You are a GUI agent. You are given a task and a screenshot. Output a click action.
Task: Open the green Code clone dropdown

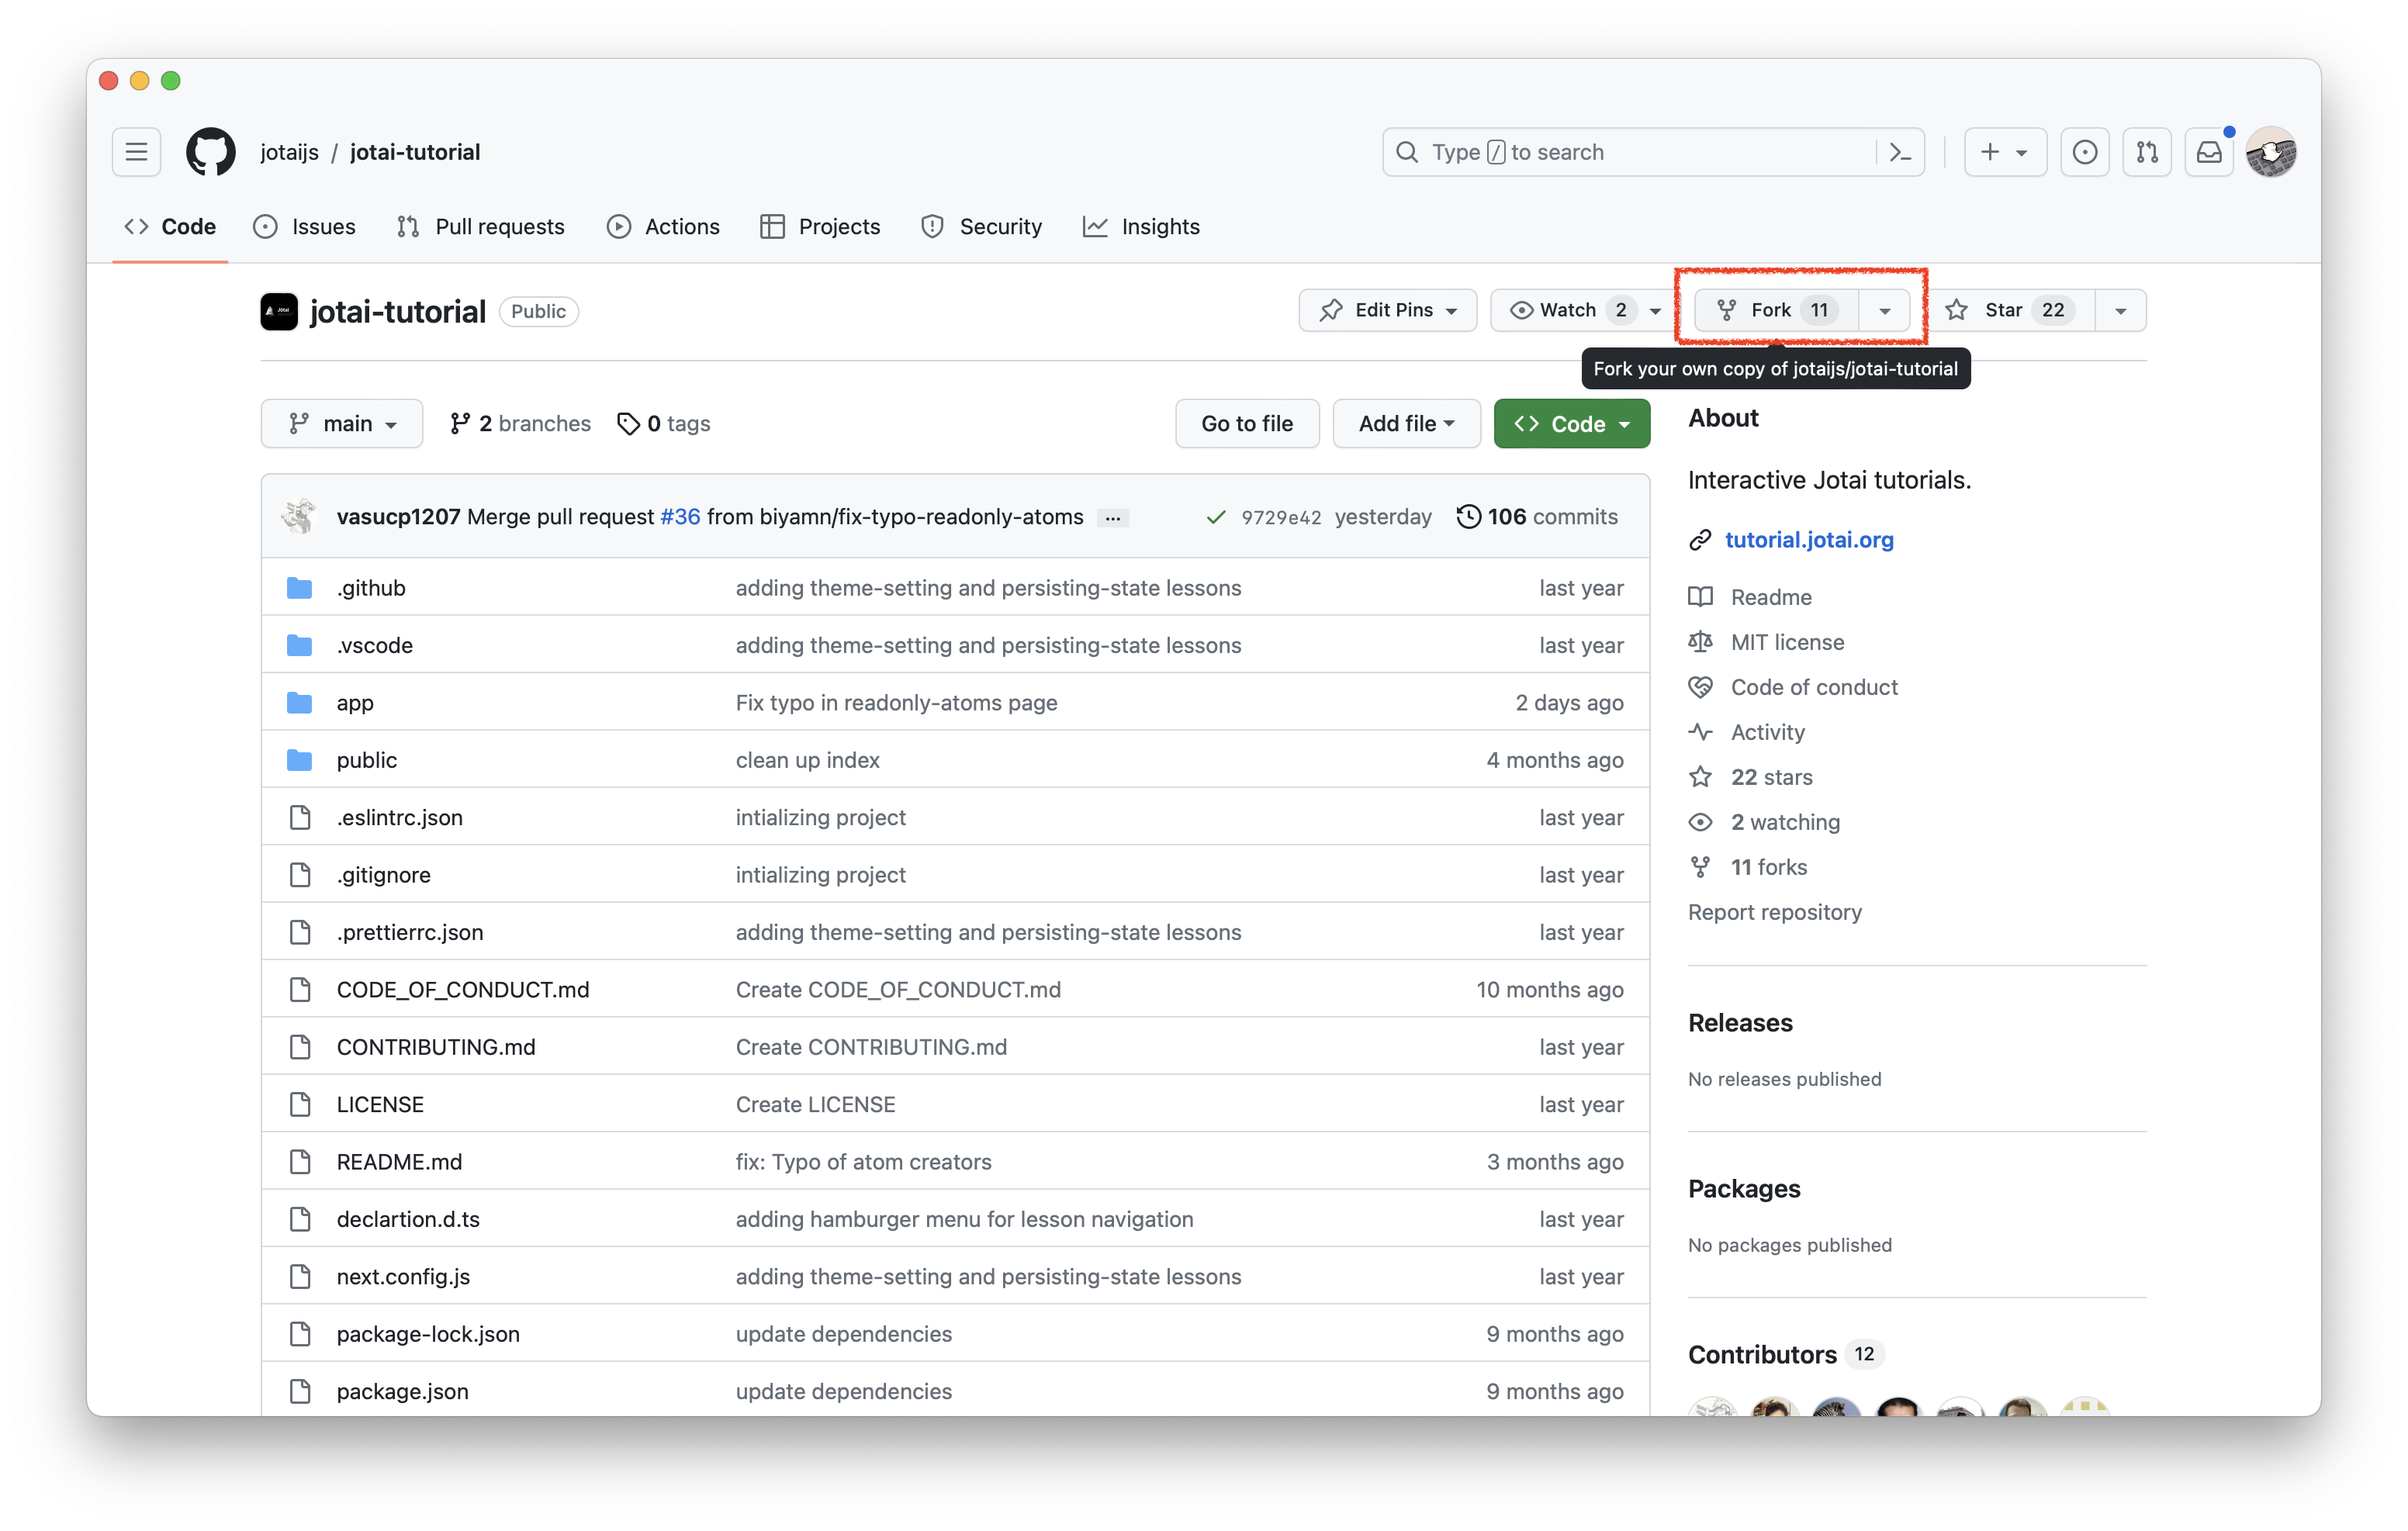pos(1571,424)
